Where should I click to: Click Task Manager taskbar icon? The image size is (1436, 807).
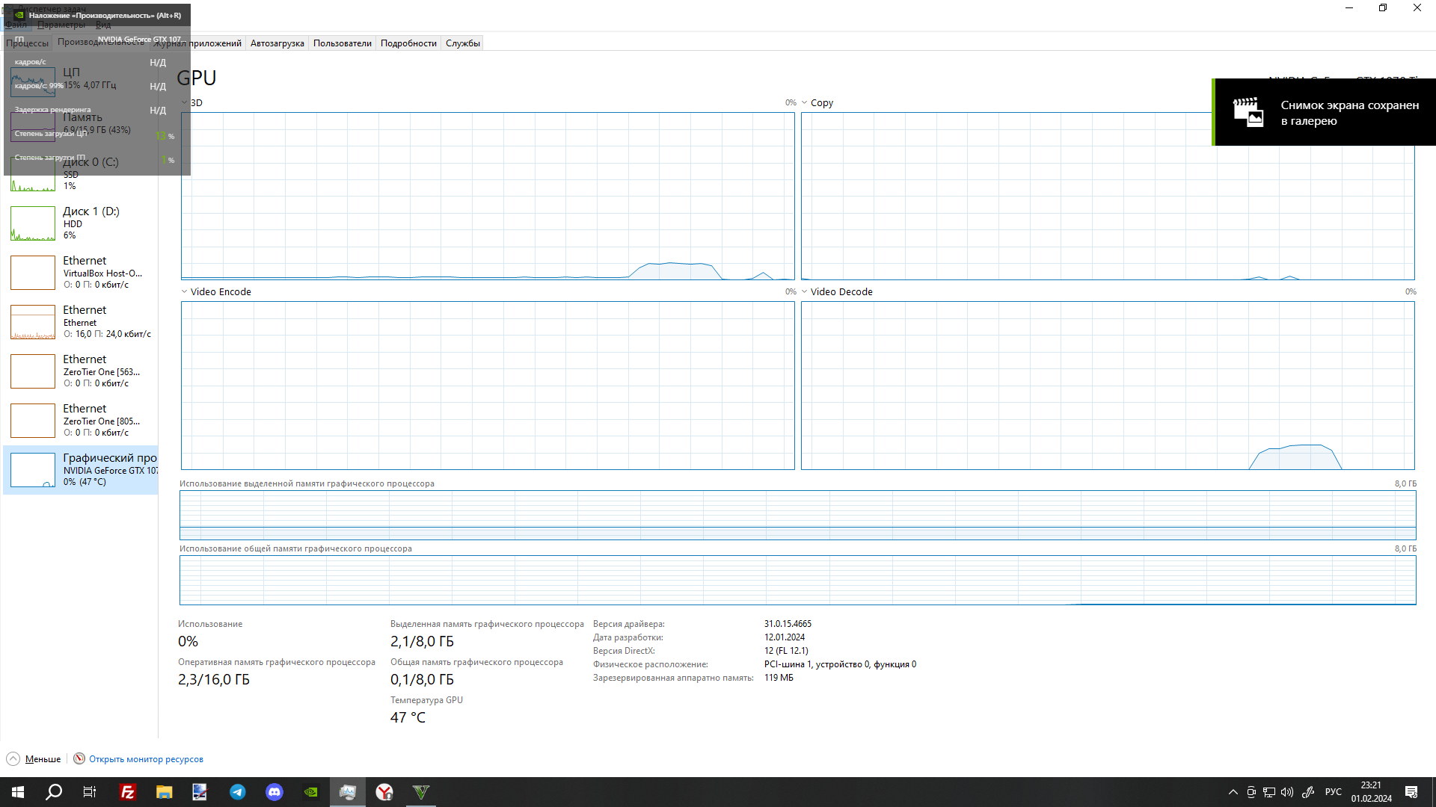click(x=348, y=792)
